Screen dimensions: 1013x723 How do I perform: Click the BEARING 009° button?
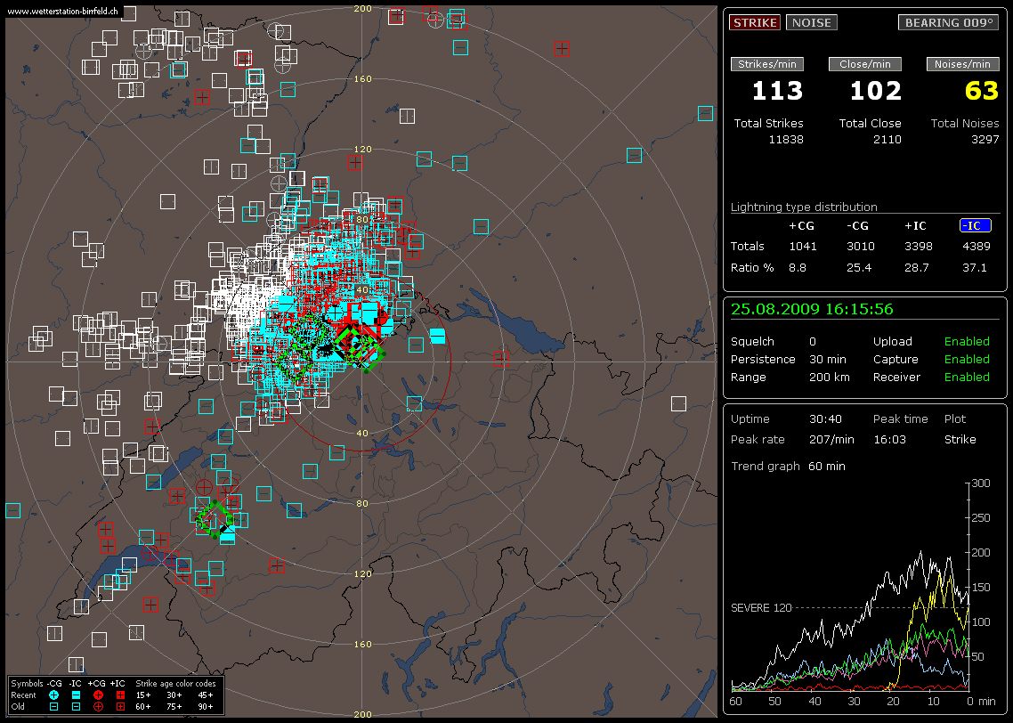click(x=948, y=23)
